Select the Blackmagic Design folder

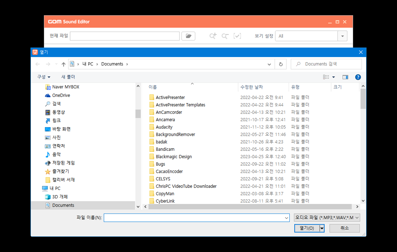pyautogui.click(x=174, y=157)
